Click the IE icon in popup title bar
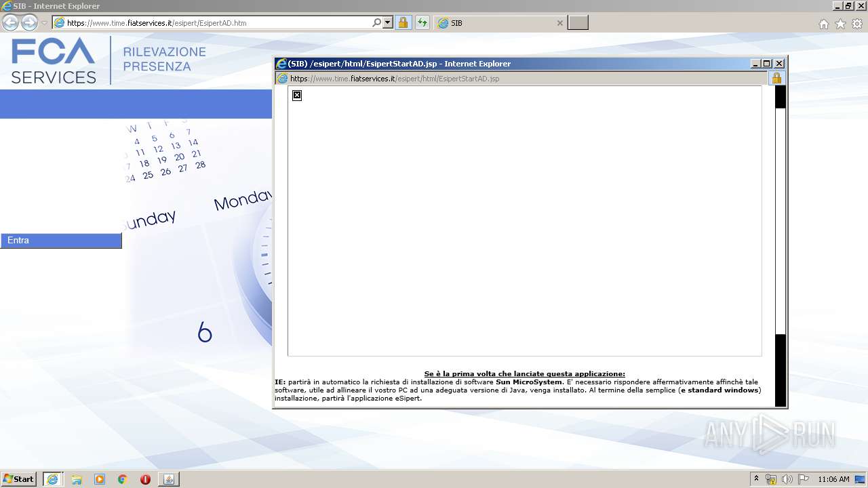Screen dimensions: 868x488 [281, 64]
